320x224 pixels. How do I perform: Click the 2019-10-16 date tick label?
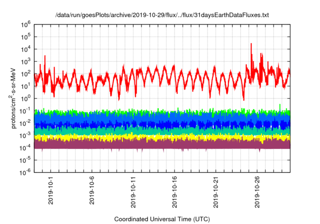[x=174, y=192]
